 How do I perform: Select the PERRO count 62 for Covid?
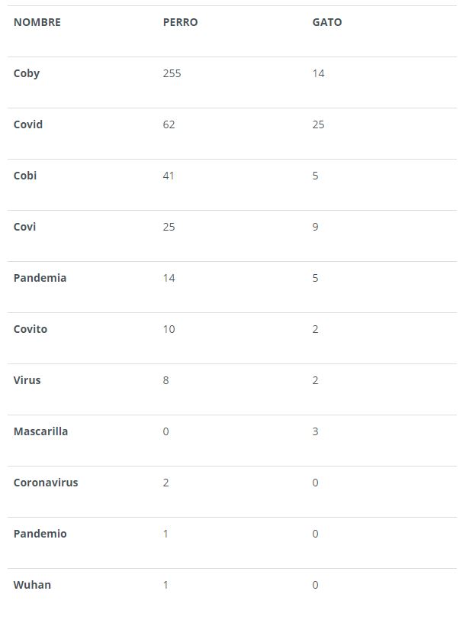pyautogui.click(x=169, y=124)
